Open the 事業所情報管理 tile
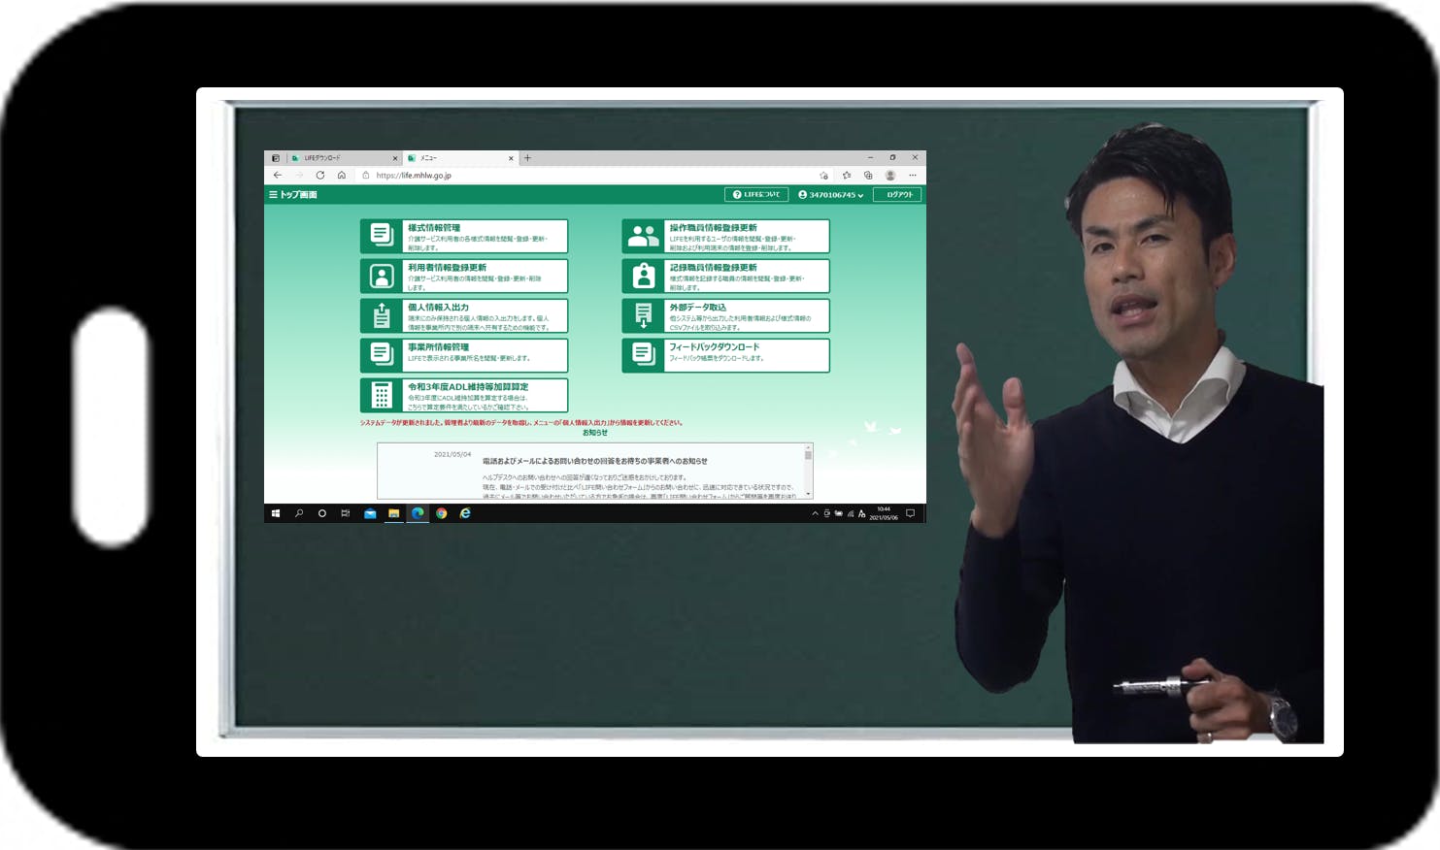Viewport: 1440px width, 850px height. point(464,355)
